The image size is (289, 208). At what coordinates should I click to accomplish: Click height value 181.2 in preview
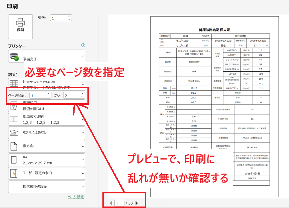point(194,88)
